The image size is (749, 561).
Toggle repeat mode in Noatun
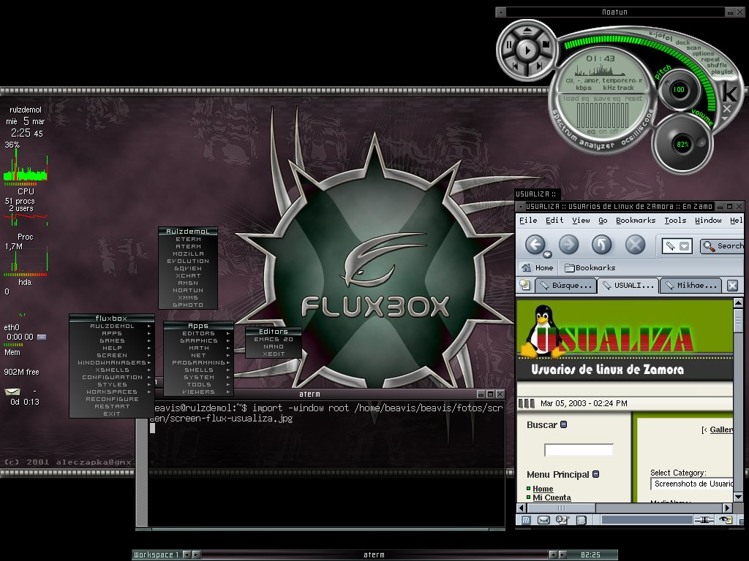coord(710,60)
